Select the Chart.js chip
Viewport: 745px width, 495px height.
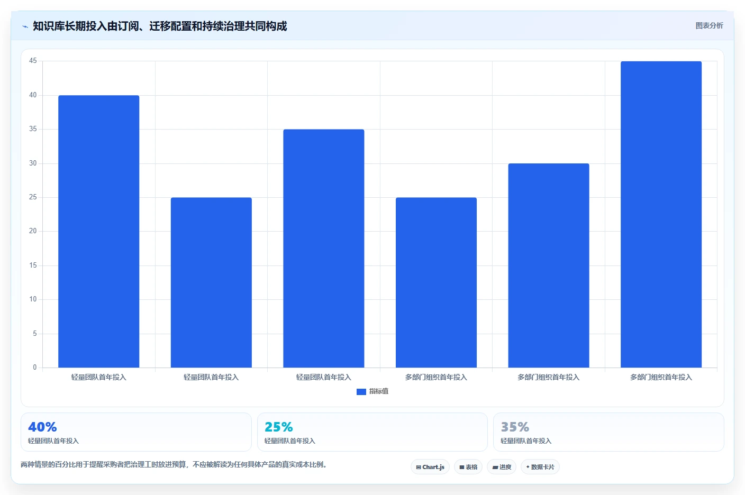[x=430, y=467]
